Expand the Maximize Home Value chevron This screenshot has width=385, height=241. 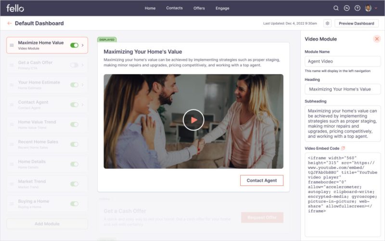pos(83,45)
